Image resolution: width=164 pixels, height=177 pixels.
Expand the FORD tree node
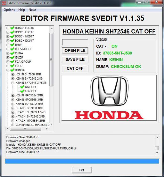(8, 66)
